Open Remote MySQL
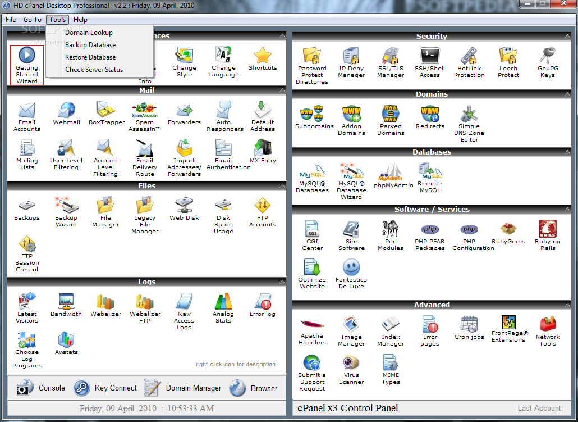 coord(430,178)
